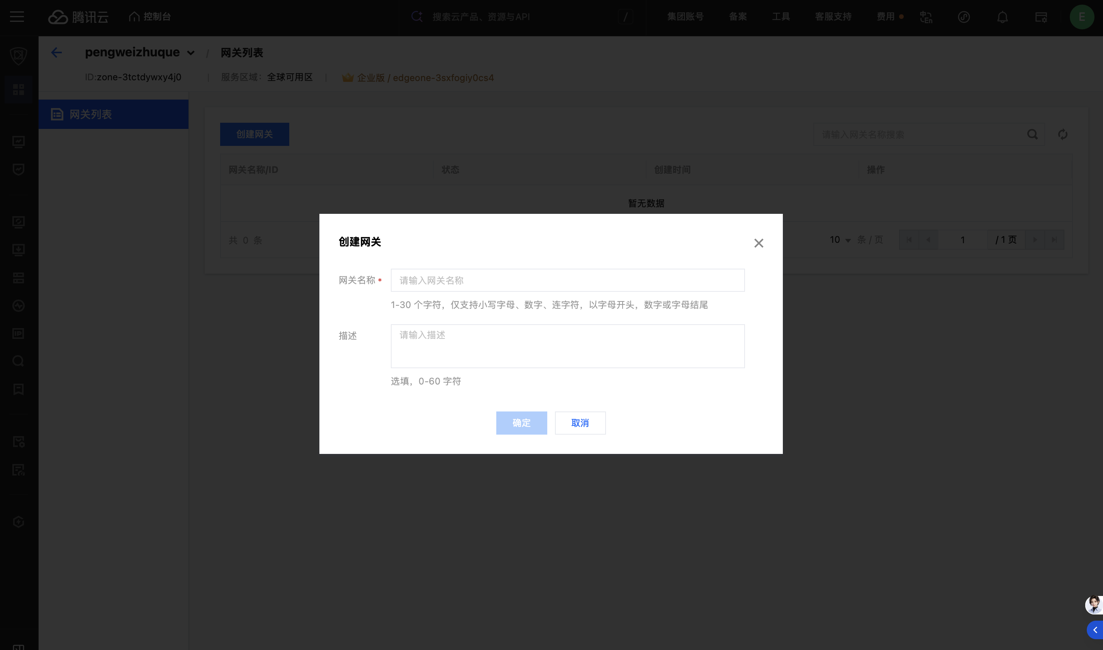
Task: Go back with the blue arrow
Action: (x=56, y=52)
